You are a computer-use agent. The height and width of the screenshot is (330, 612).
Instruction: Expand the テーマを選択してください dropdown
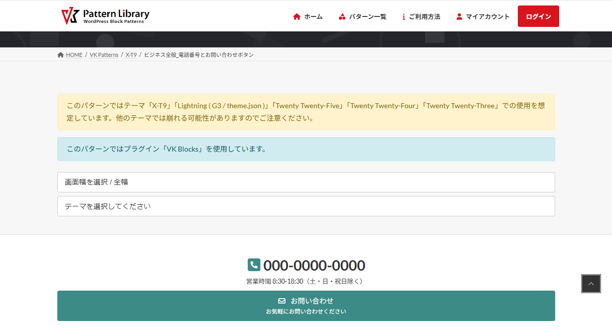point(306,206)
